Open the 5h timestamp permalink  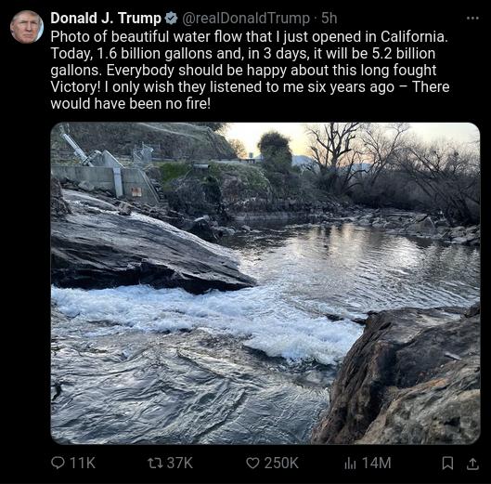329,19
